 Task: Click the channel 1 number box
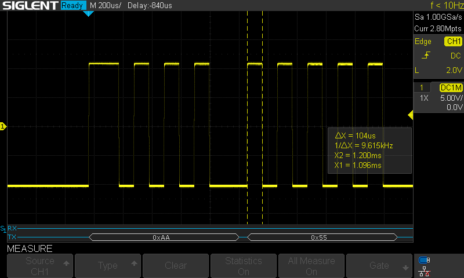pos(422,87)
